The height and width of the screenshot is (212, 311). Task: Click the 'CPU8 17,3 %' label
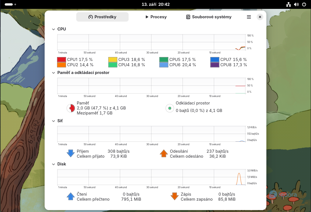point(233,65)
